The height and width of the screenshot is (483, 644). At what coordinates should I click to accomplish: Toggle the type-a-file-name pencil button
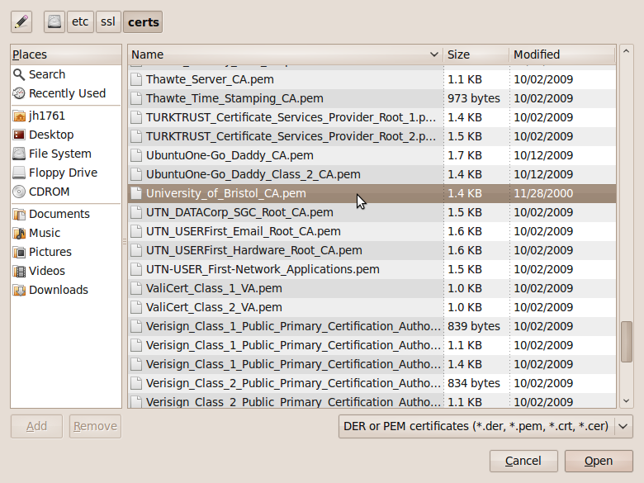(x=21, y=21)
